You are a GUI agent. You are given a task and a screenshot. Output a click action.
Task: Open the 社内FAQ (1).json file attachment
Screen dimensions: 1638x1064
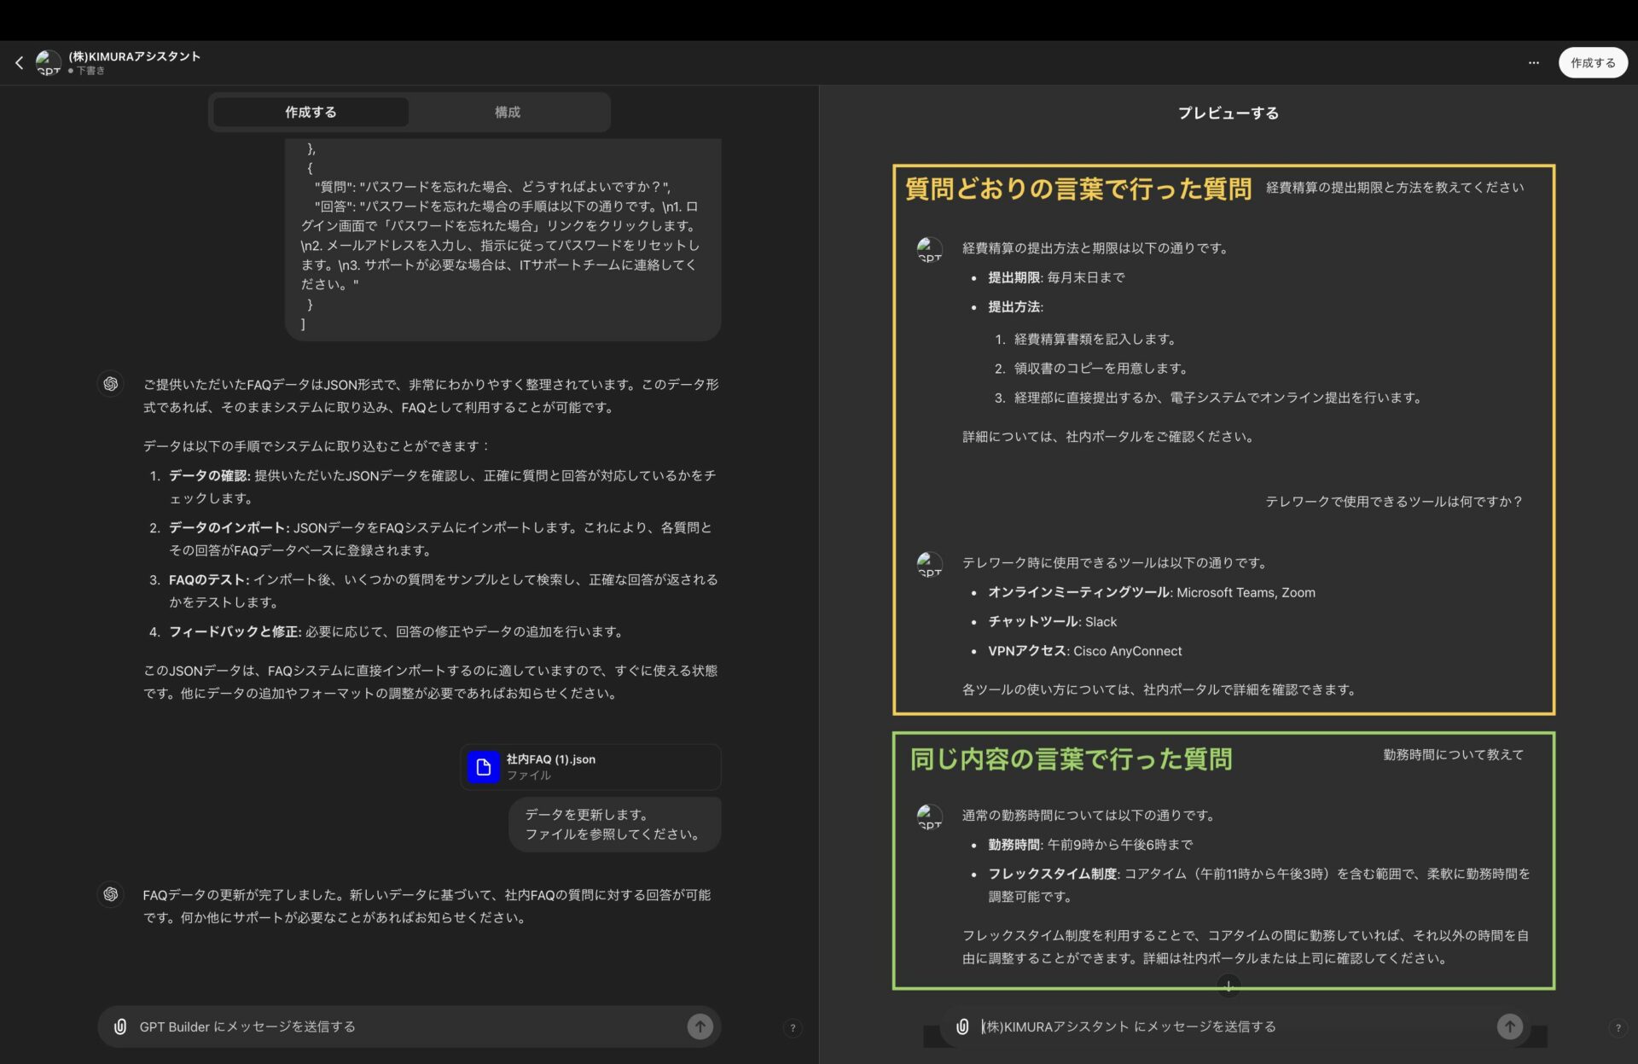pos(590,766)
